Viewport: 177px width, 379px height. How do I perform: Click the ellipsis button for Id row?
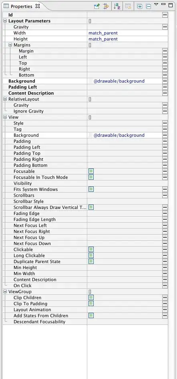165,15
